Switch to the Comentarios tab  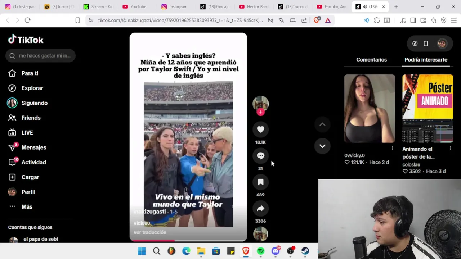tap(371, 60)
